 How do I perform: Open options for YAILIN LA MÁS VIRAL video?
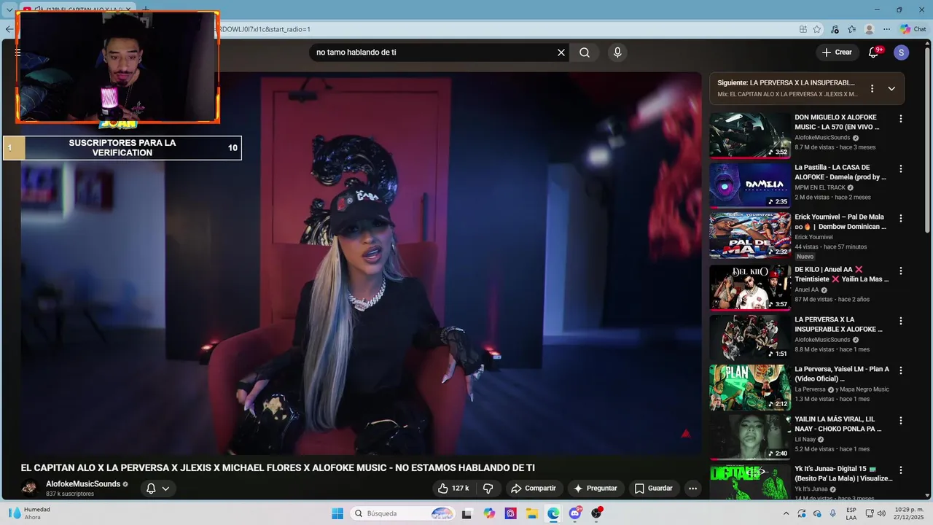coord(901,421)
